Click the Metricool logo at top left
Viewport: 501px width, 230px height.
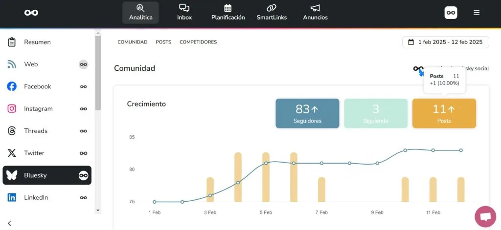tap(31, 13)
